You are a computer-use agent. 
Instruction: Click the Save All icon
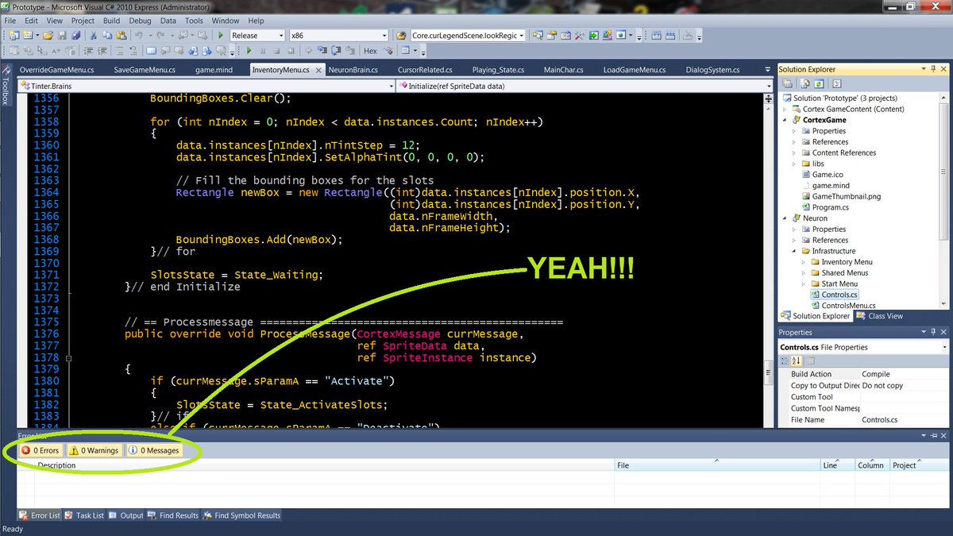76,36
